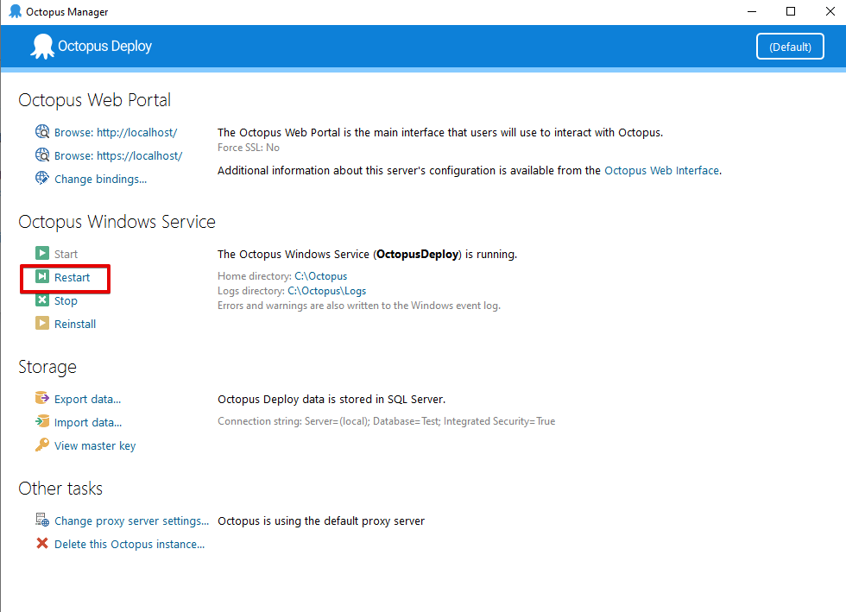Select View master key
Viewport: 846px width, 612px height.
[95, 445]
